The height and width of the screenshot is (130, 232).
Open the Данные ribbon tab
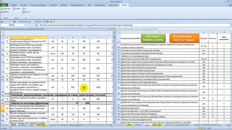64,5
